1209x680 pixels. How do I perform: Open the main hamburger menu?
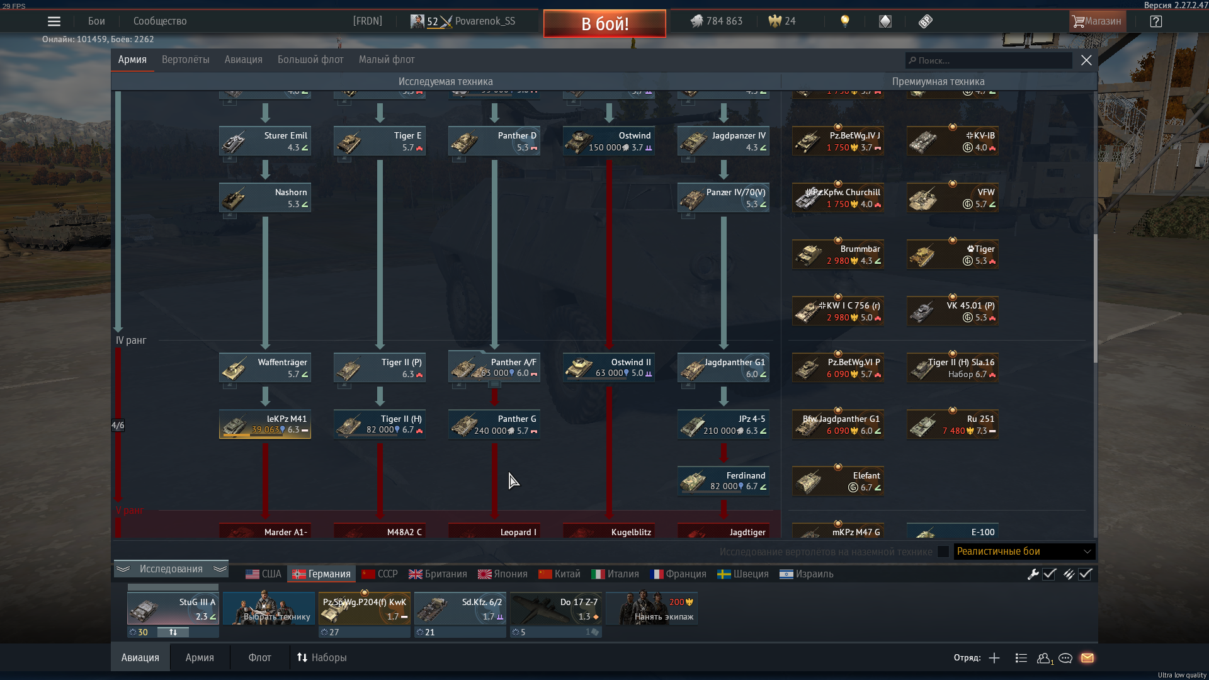click(x=54, y=21)
